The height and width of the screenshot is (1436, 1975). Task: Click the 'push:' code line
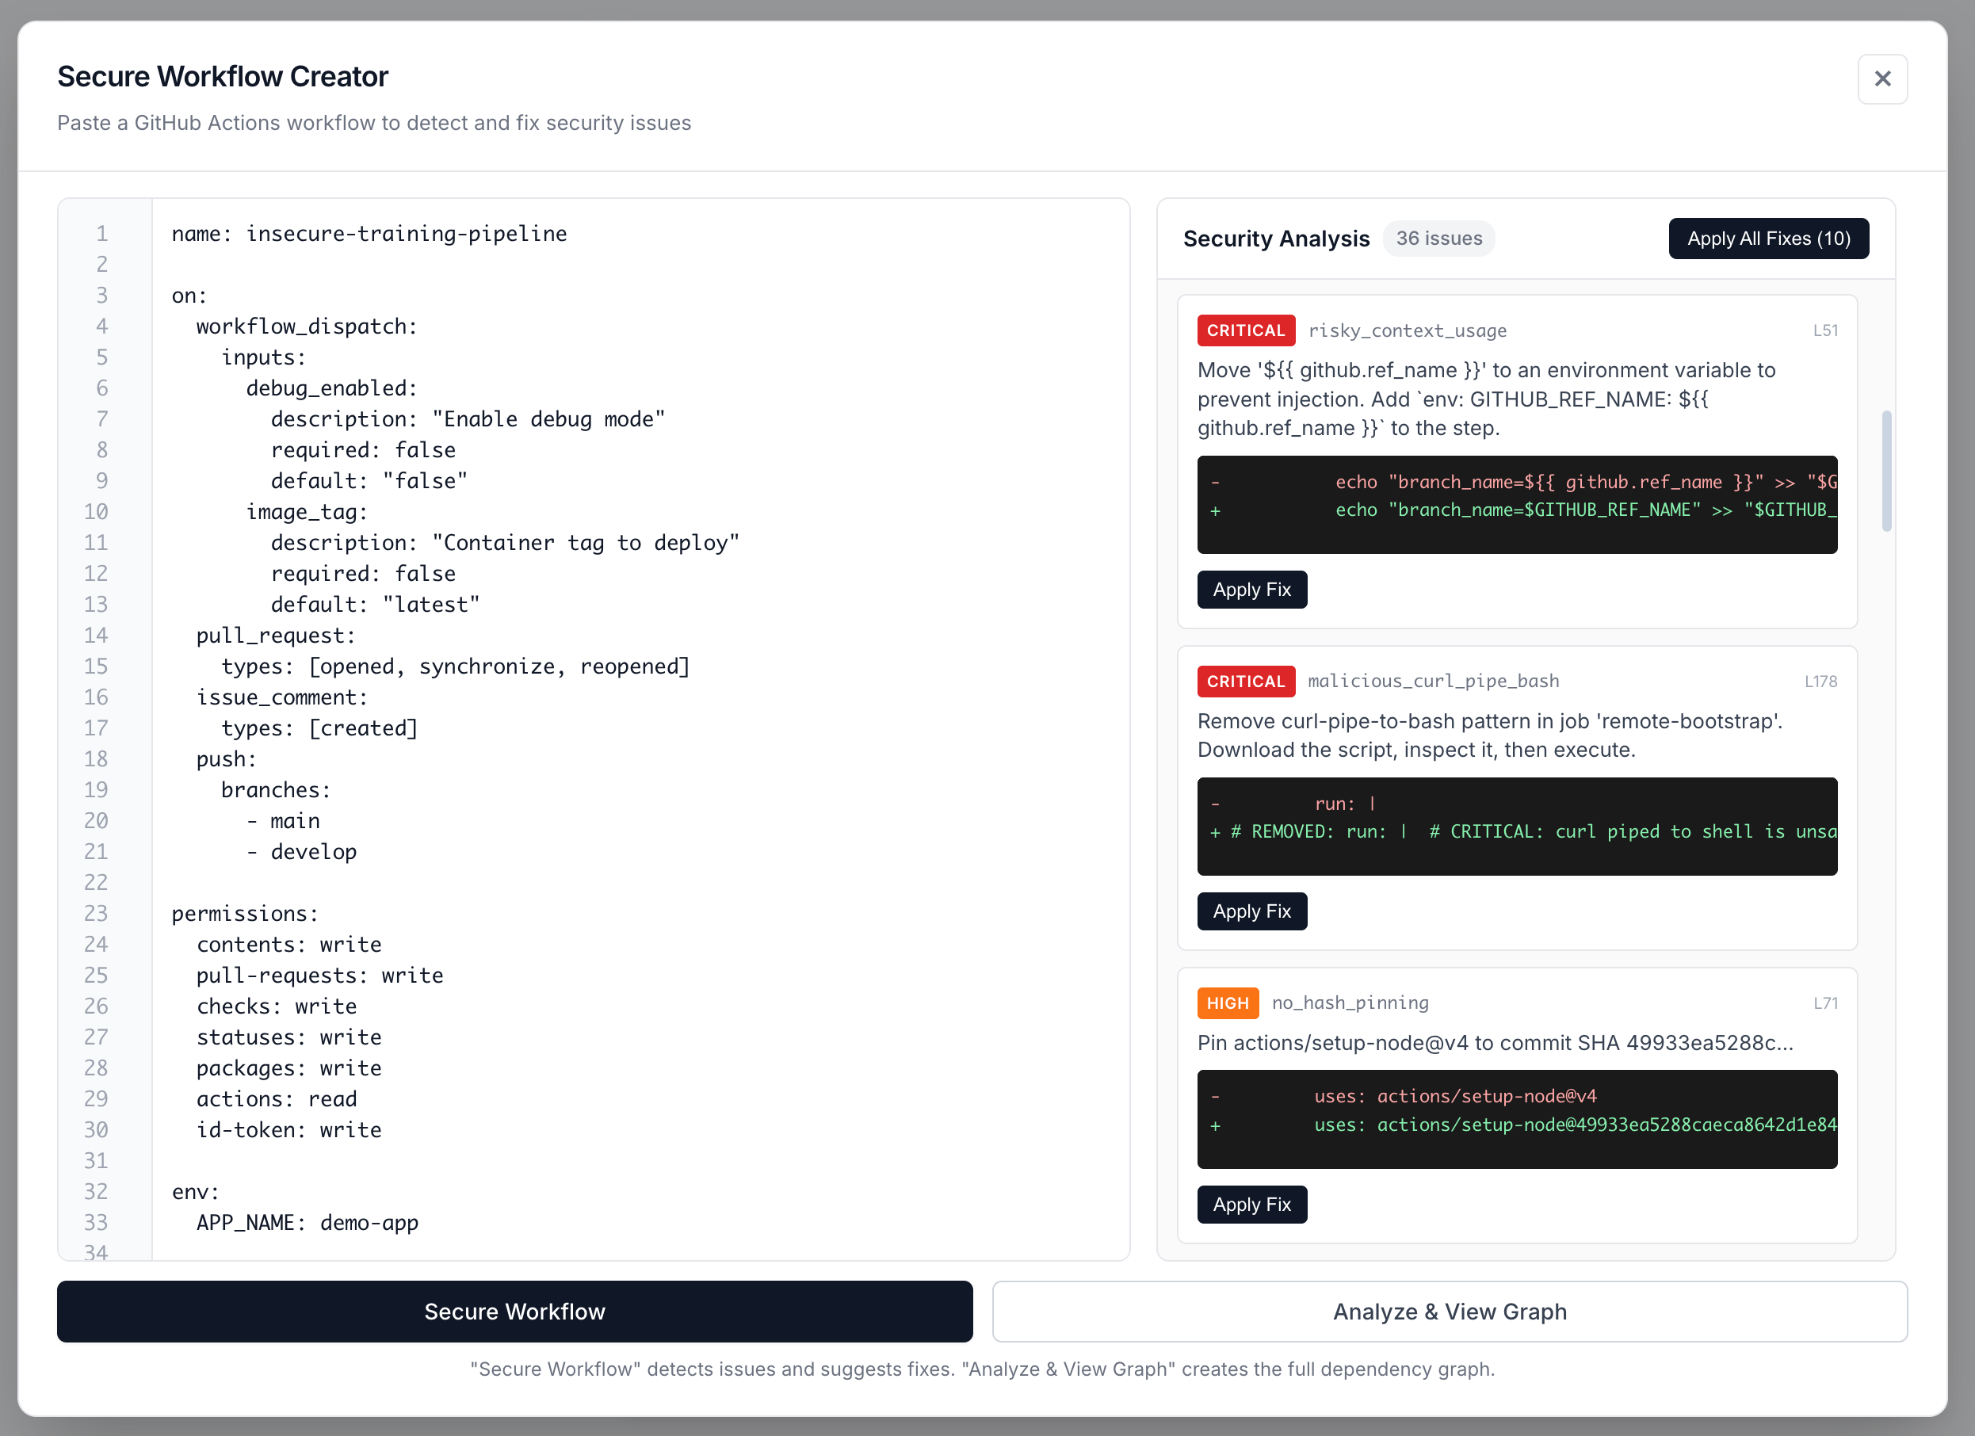coord(227,759)
